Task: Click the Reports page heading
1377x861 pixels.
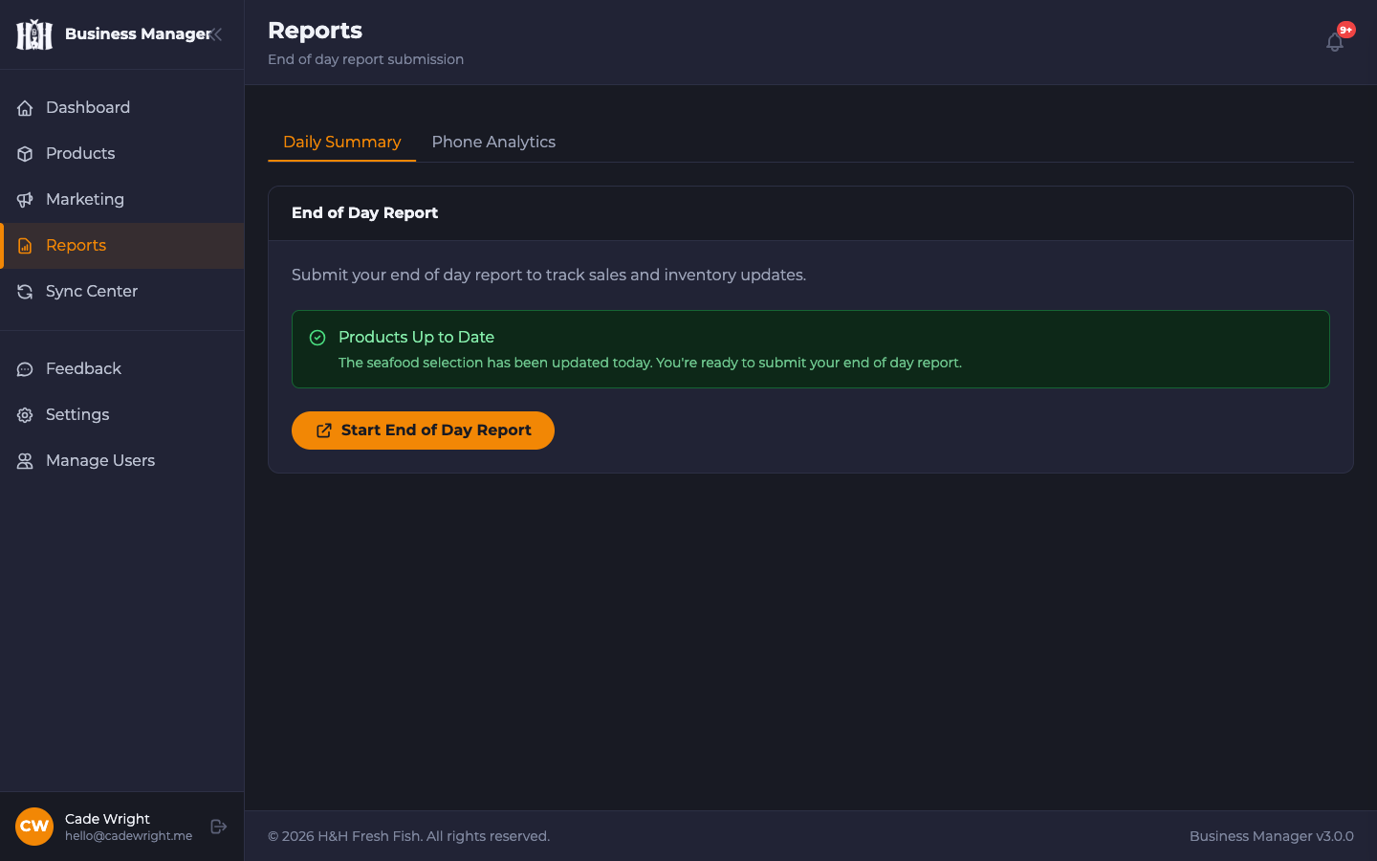Action: point(315,31)
